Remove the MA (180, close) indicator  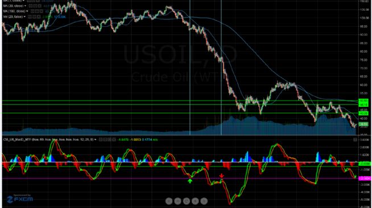(x=42, y=11)
